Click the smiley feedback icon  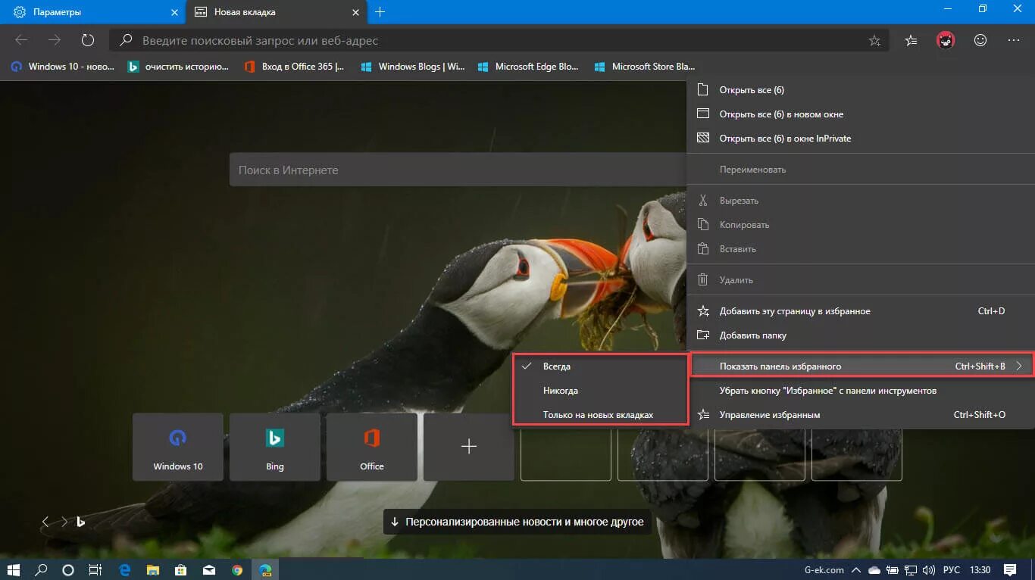980,40
